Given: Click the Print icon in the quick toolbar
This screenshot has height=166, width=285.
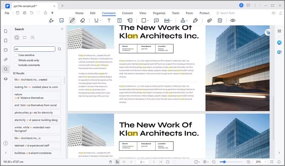Looking at the screenshot, I should pos(25,13).
